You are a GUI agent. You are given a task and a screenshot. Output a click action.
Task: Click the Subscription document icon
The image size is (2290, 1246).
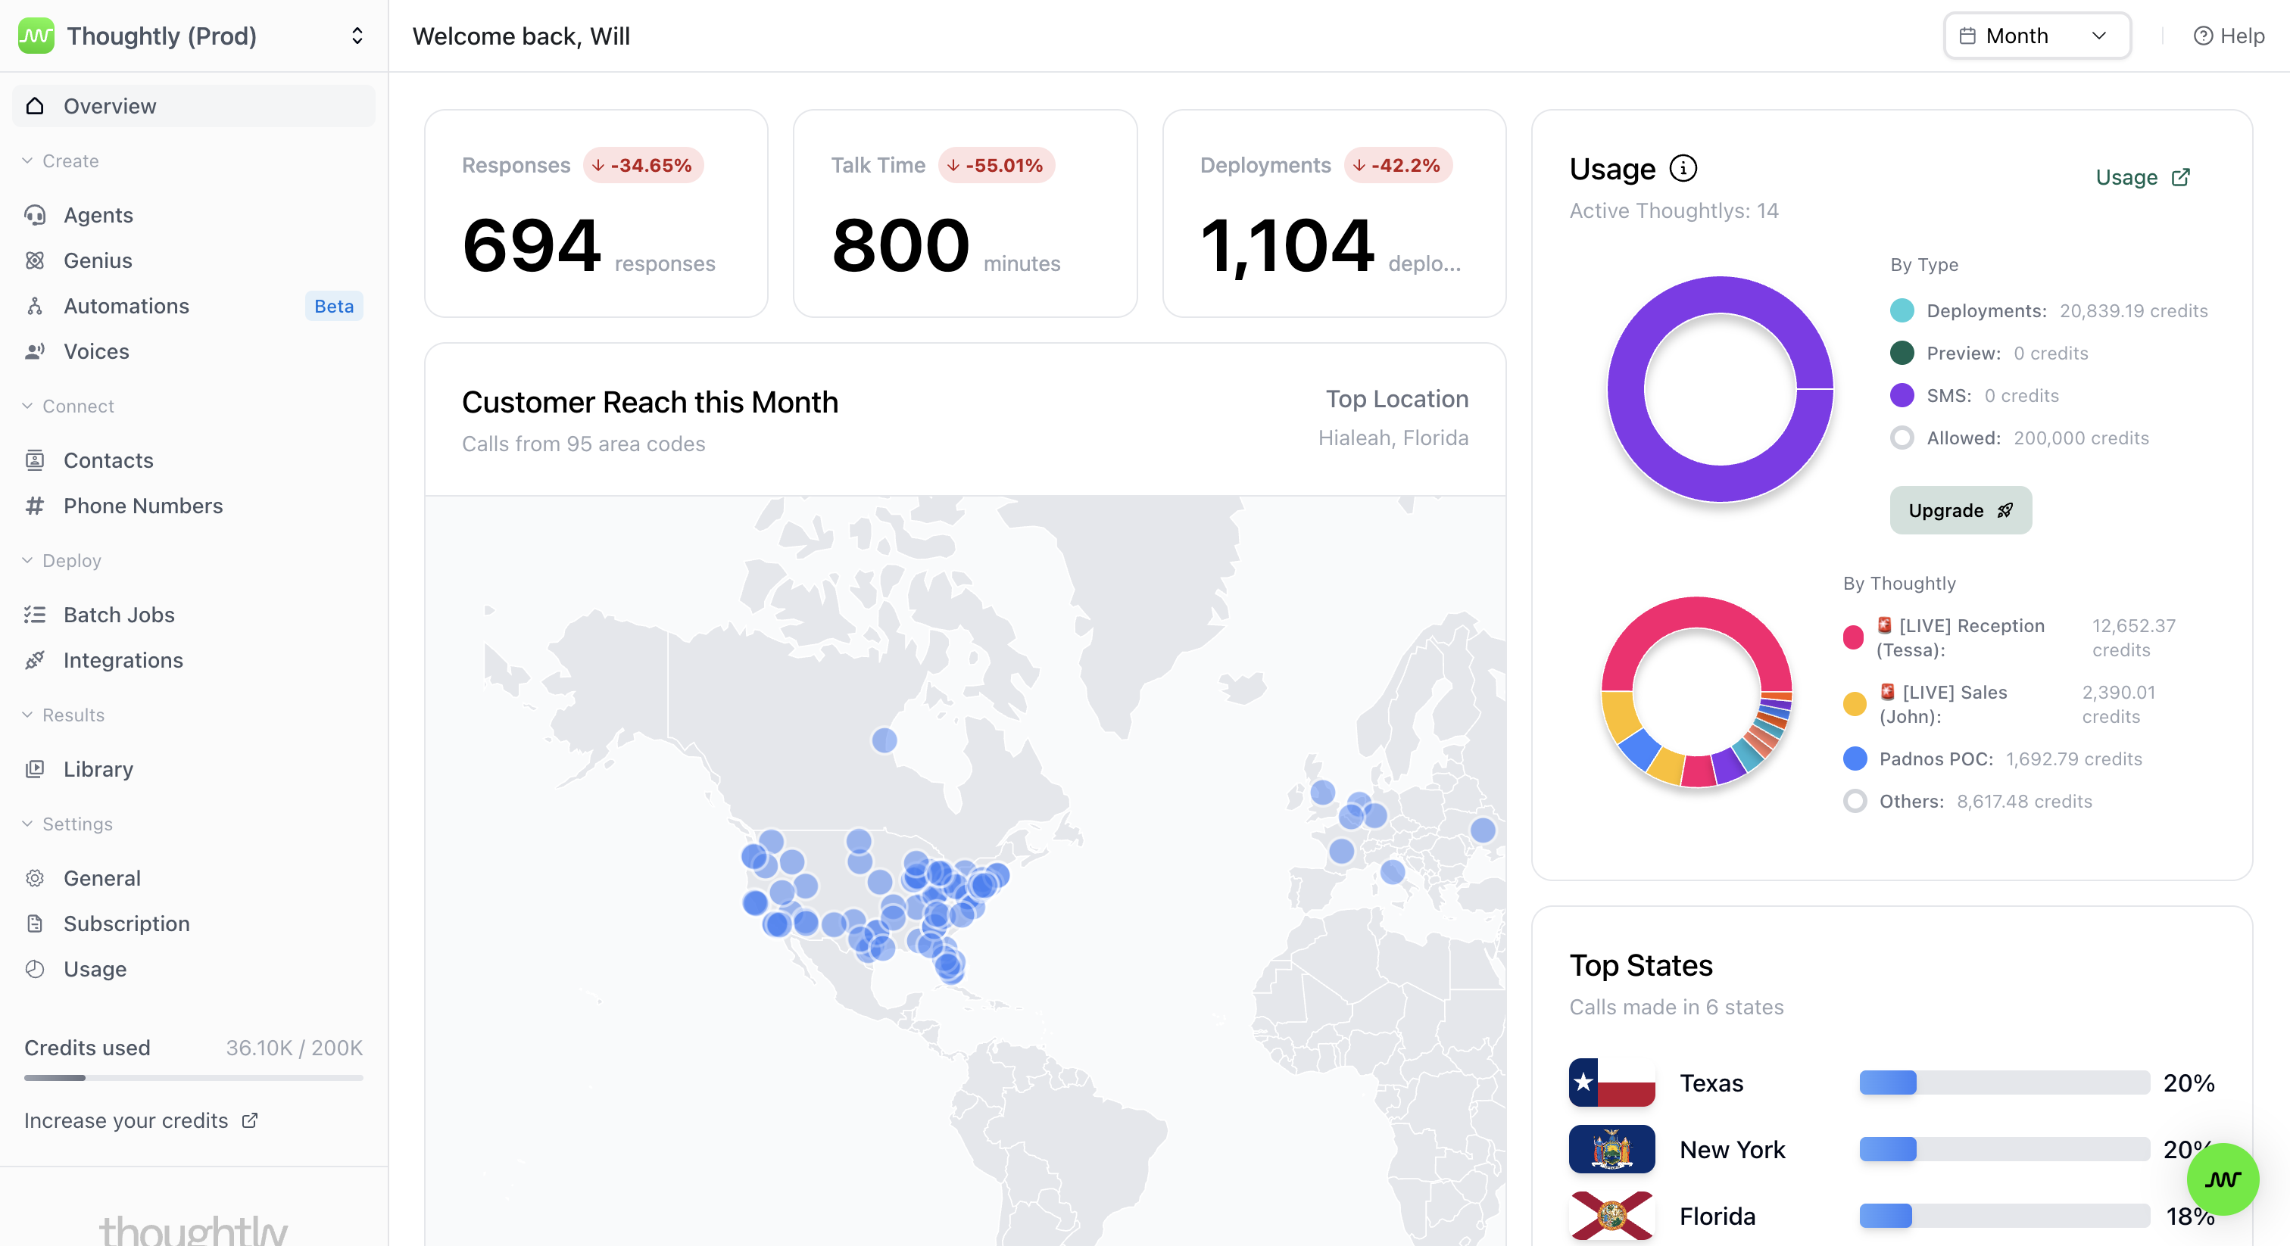click(35, 924)
